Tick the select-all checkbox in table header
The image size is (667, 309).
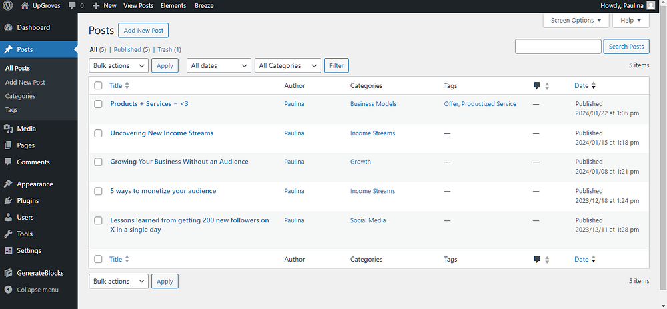pos(99,86)
